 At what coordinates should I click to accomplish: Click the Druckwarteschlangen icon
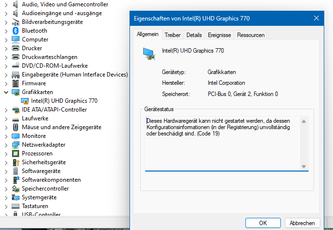(x=16, y=57)
